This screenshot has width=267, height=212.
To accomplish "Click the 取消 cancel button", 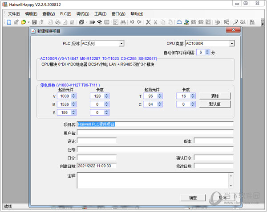I will (222, 198).
